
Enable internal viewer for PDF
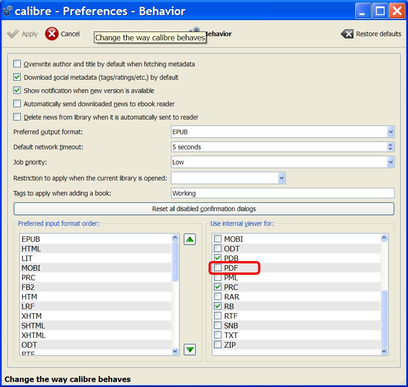[x=218, y=267]
